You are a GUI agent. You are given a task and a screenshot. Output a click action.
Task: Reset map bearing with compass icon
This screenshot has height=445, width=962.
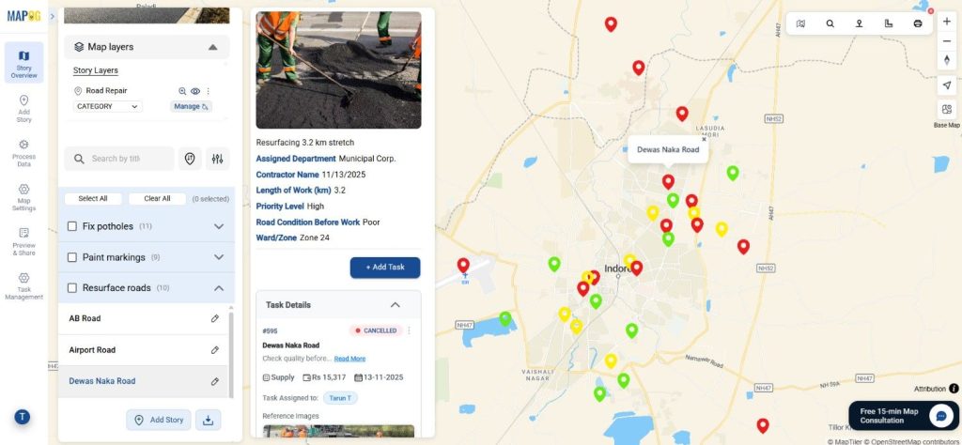click(947, 60)
